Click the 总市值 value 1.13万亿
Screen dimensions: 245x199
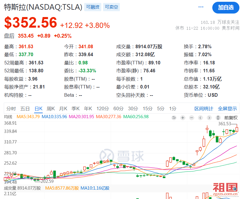point(212,79)
